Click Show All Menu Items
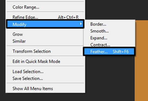 point(45,89)
